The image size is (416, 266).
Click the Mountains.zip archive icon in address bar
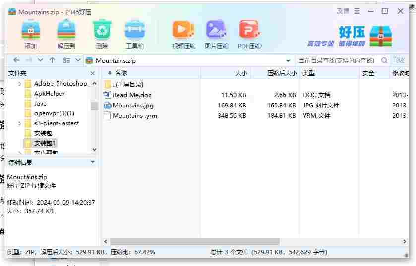click(89, 60)
